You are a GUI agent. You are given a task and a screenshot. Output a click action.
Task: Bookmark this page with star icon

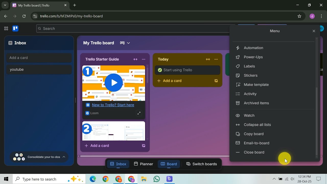[299, 16]
